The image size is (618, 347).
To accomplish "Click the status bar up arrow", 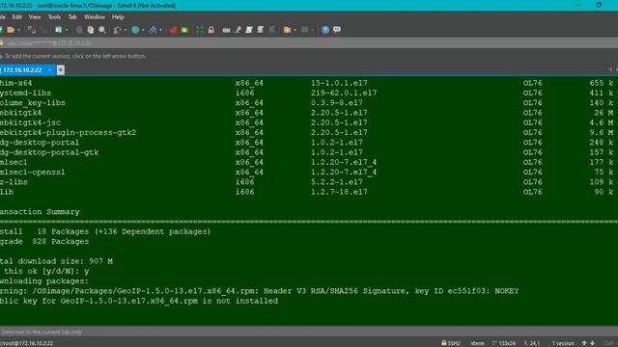I will click(x=584, y=343).
